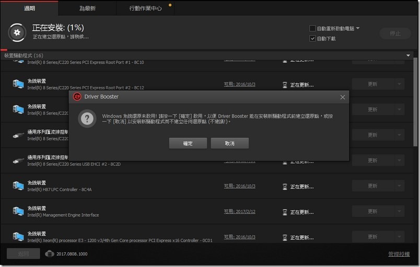Click date link 2016/10/3 for H87 LPC Controller
This screenshot has height=267, width=420.
coord(239,186)
